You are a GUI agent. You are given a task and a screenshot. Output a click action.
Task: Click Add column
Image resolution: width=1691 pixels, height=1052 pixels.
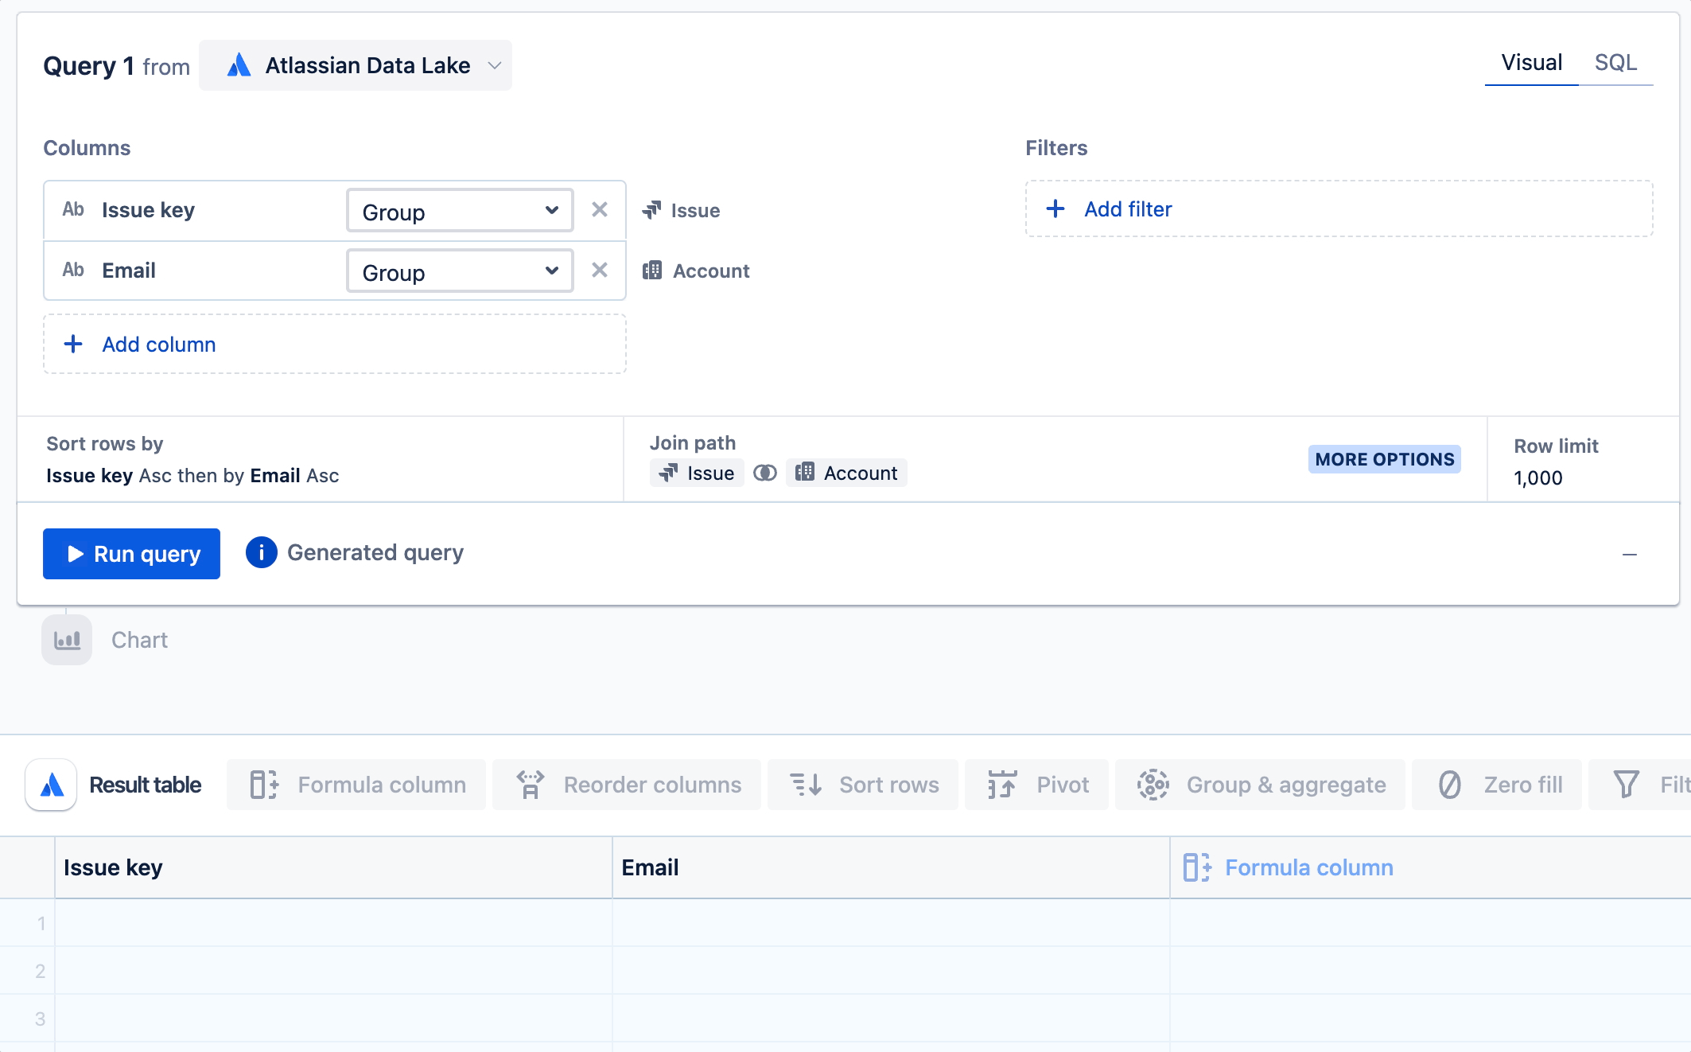coord(158,345)
